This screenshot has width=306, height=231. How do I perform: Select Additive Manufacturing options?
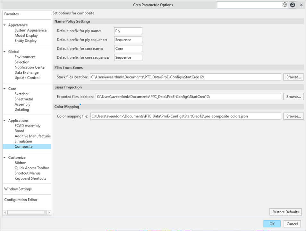coord(33,136)
